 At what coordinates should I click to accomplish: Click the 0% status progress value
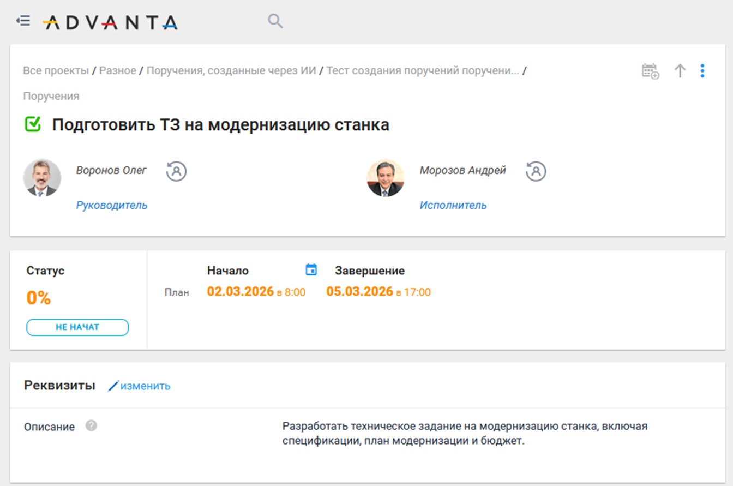click(x=39, y=298)
